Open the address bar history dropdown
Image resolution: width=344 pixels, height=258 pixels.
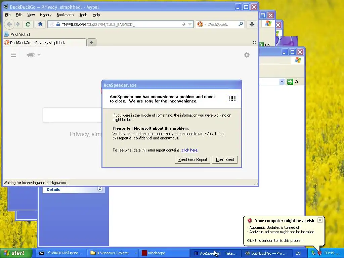pos(190,24)
